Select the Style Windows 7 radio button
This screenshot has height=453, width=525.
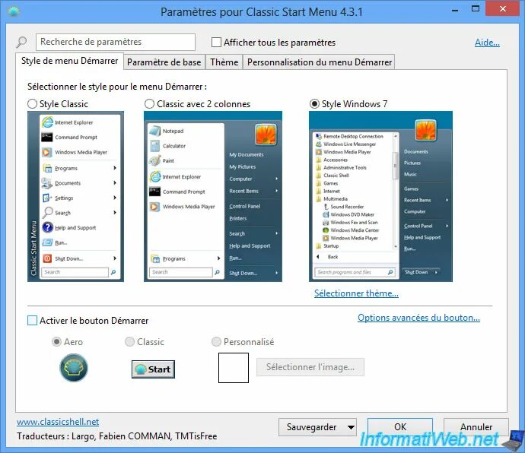314,104
